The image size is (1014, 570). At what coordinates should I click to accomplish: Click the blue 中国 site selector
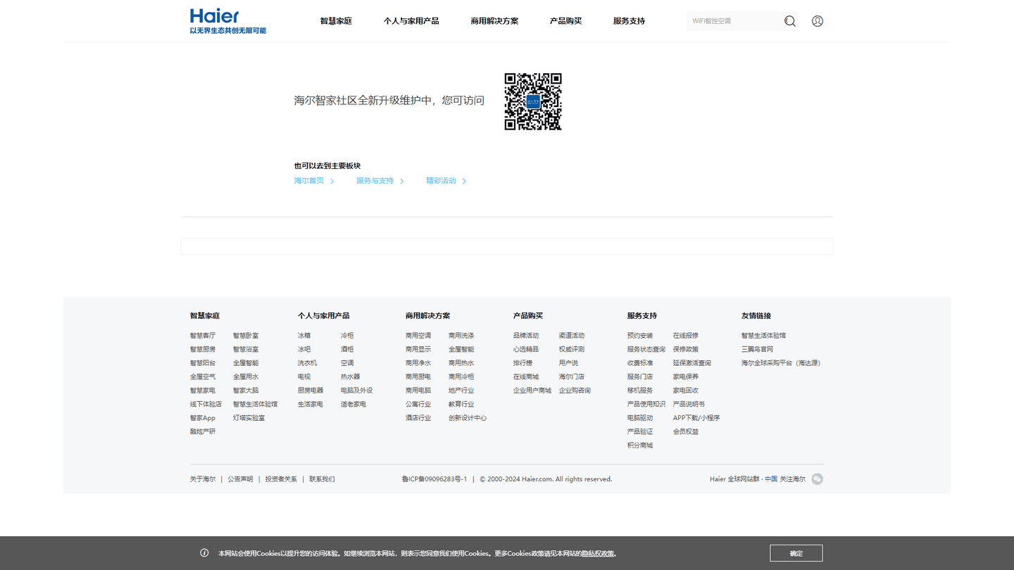(771, 479)
